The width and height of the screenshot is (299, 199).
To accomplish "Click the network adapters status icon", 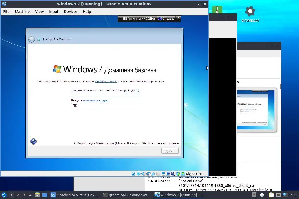I will tap(148, 174).
